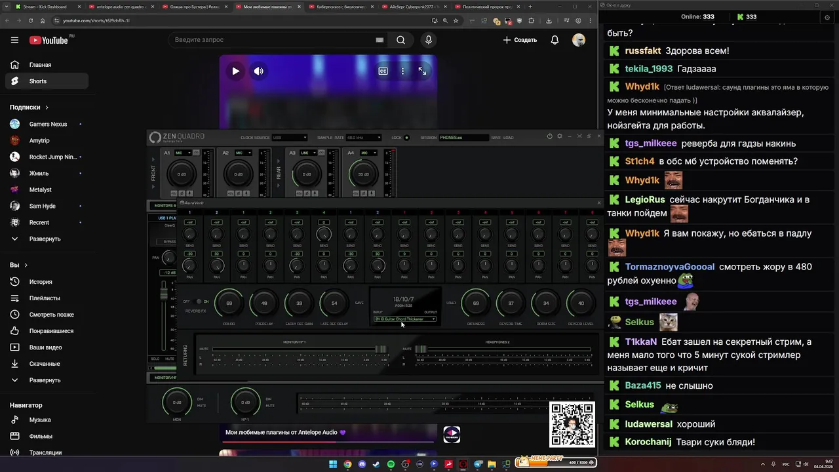Click LOAD next to the session name
Viewport: 839px width, 472px height.
509,138
